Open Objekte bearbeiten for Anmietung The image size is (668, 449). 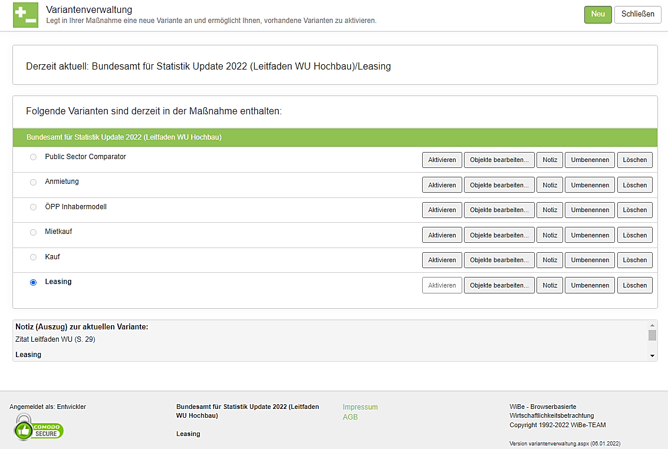tap(499, 185)
